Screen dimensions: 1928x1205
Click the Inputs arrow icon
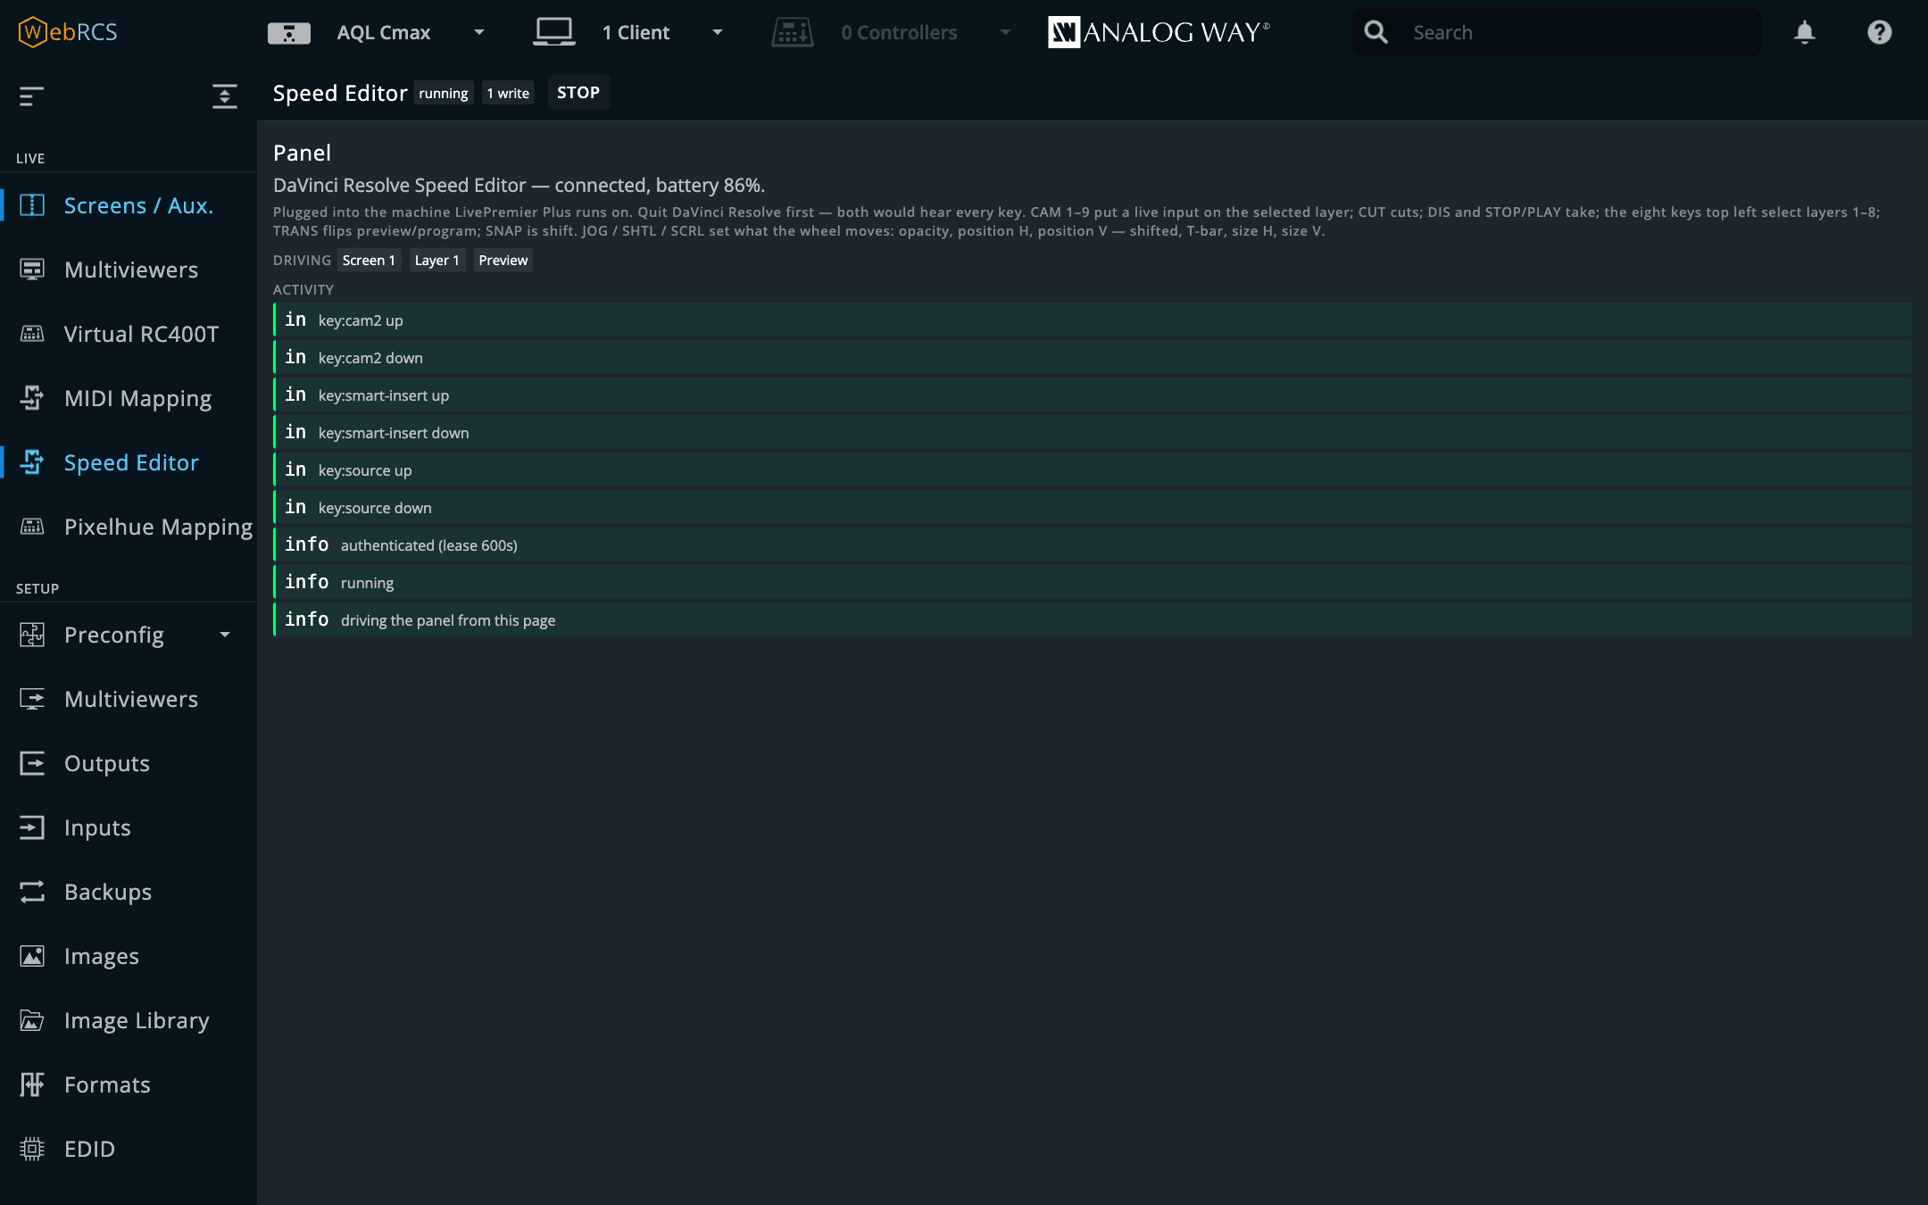click(x=32, y=827)
